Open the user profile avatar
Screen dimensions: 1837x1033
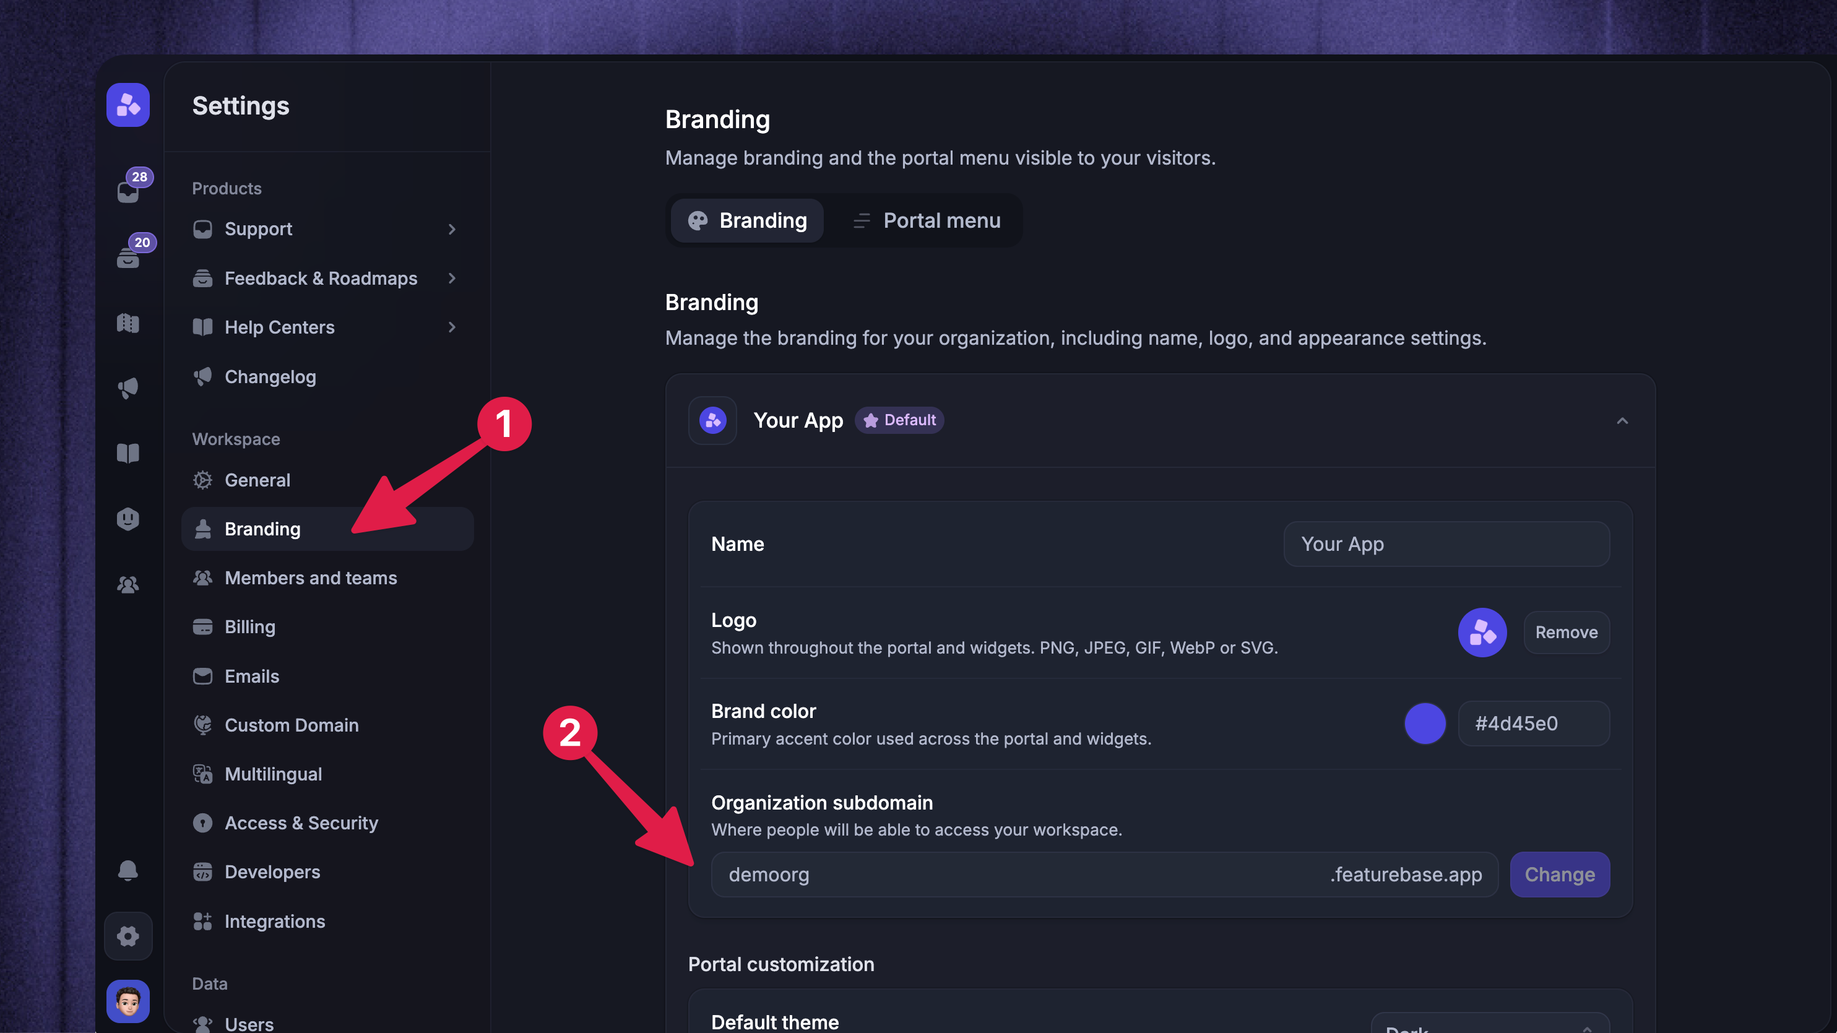128,1001
